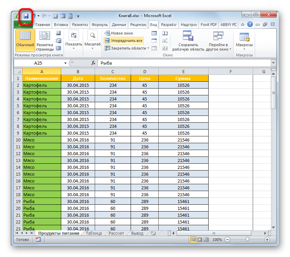Open the Undo history dropdown arrow

[x=38, y=16]
